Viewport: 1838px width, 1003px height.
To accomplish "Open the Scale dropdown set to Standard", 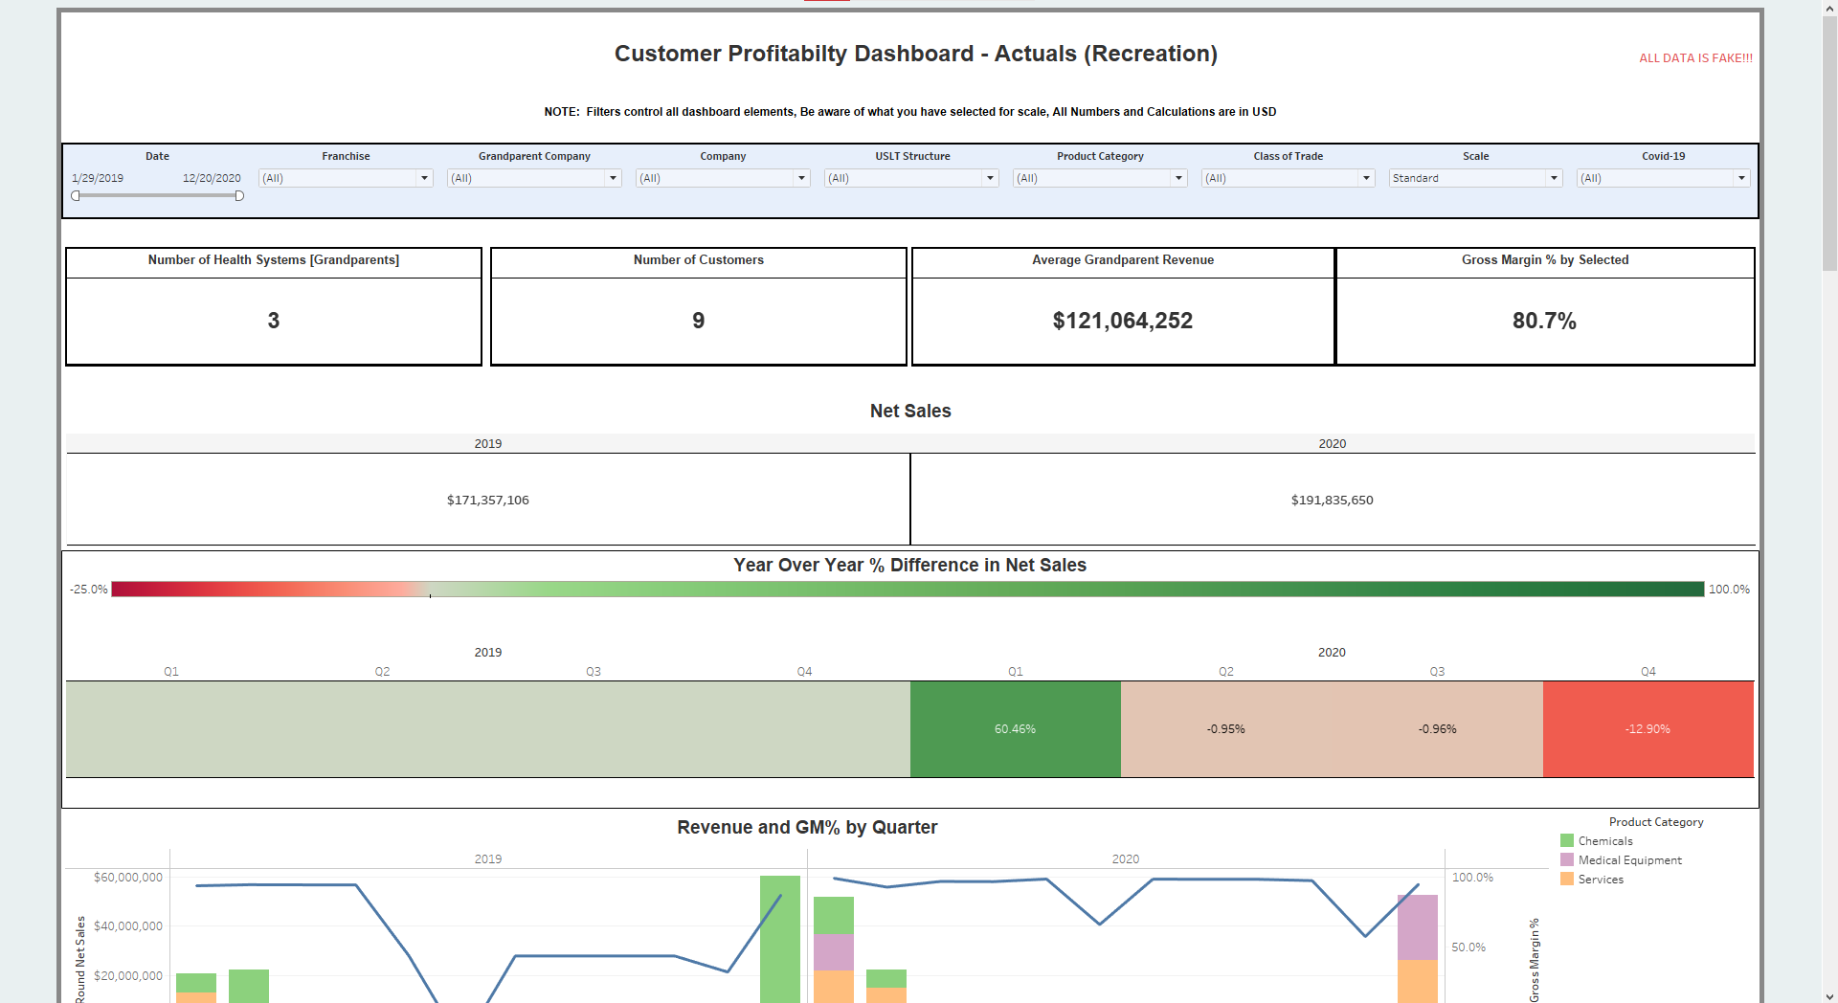I will 1476,178.
